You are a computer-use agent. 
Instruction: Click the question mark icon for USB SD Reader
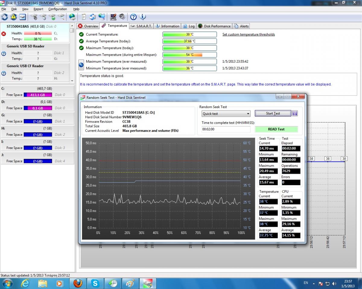(x=4, y=54)
